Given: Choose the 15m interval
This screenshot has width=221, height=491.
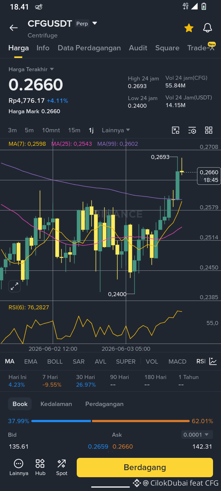Looking at the screenshot, I should coord(74,130).
